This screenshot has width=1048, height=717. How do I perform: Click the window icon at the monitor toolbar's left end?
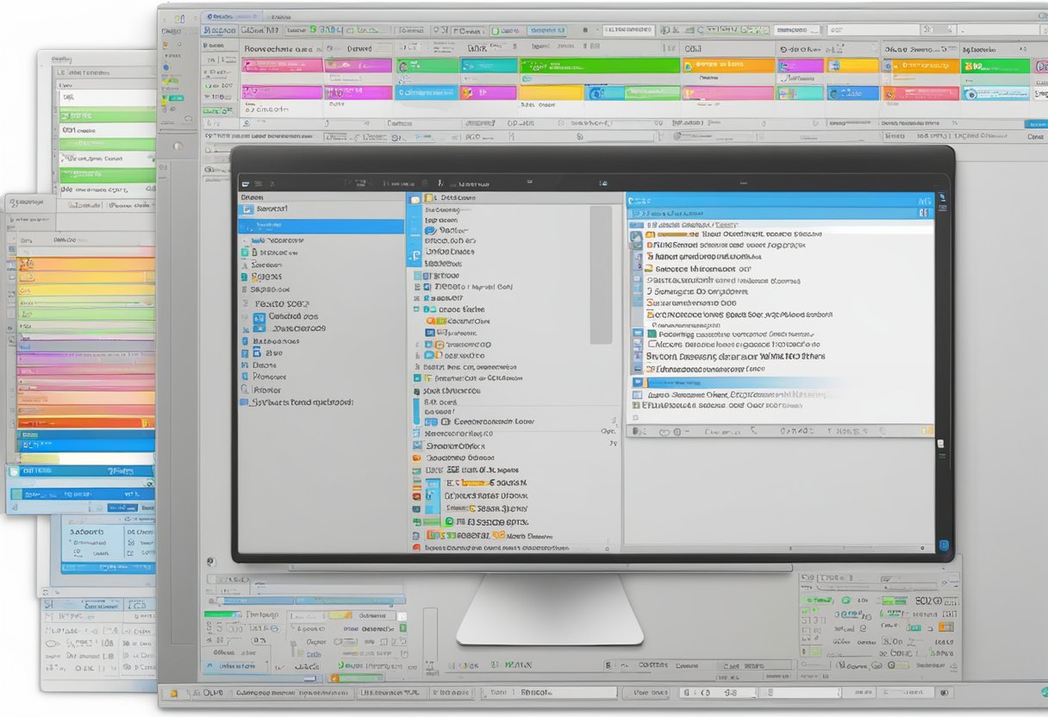tap(246, 183)
